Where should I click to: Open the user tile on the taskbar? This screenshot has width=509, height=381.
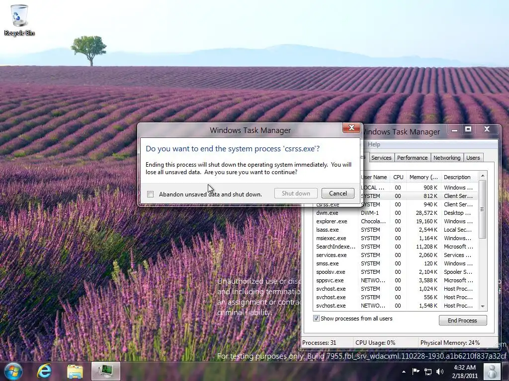492,371
